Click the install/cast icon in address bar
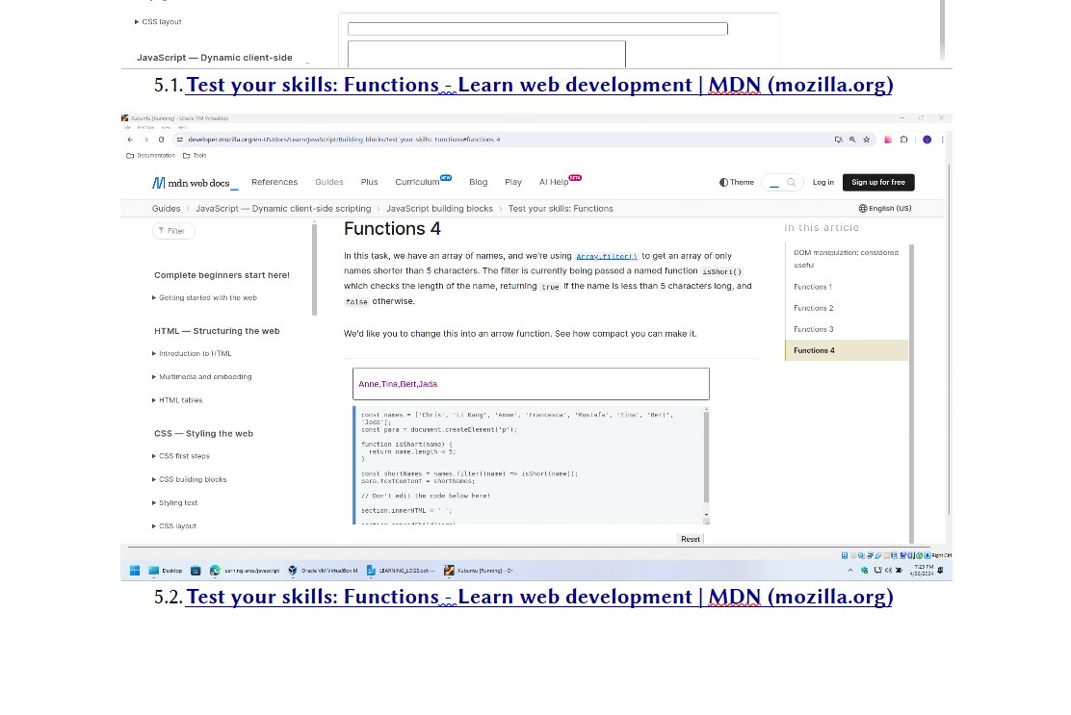Viewport: 1071px width, 715px height. coord(838,140)
